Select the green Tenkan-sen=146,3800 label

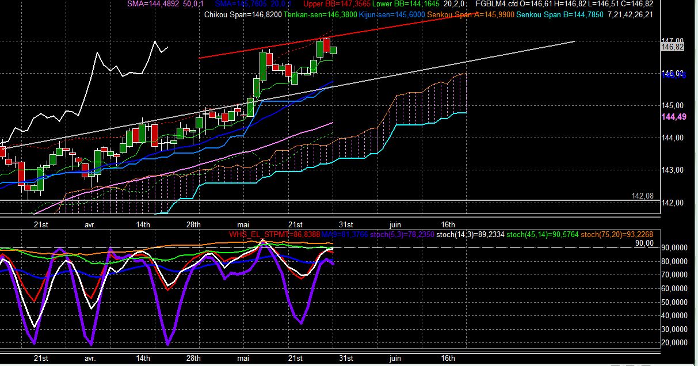click(321, 14)
